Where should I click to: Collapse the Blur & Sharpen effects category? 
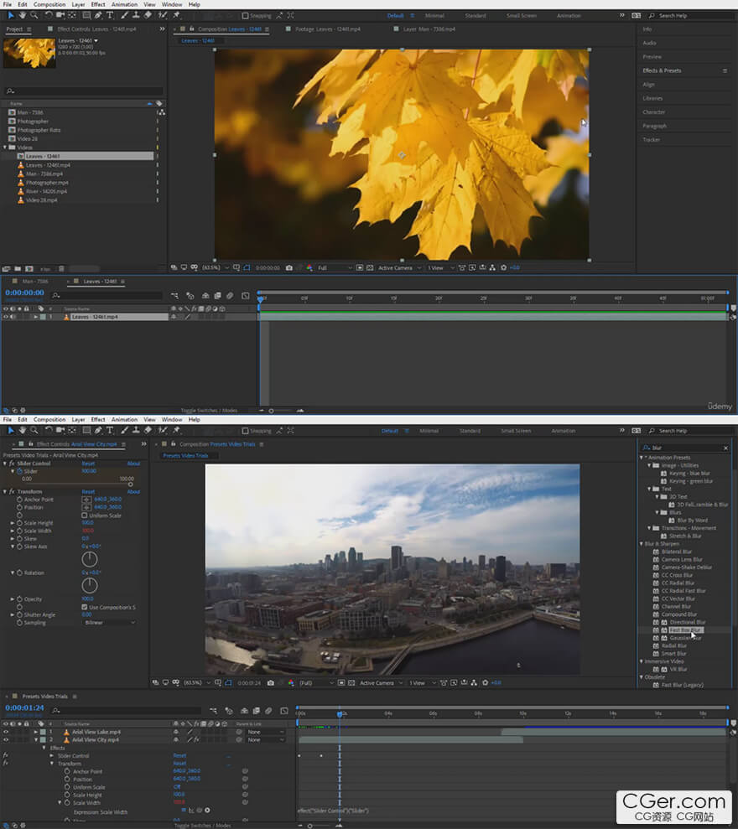[642, 543]
